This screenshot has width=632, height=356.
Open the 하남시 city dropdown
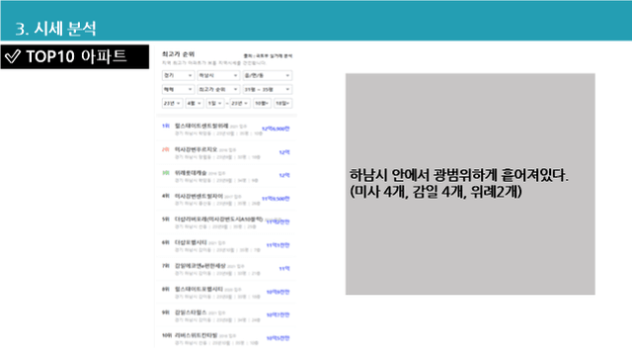pyautogui.click(x=218, y=75)
